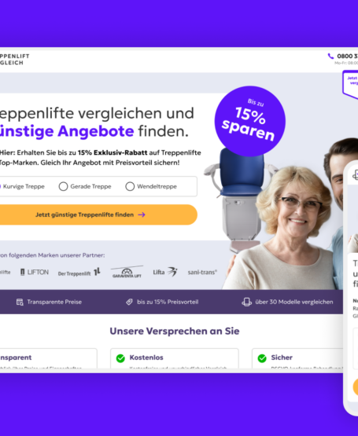Click the green check beside Sicher

[262, 358]
